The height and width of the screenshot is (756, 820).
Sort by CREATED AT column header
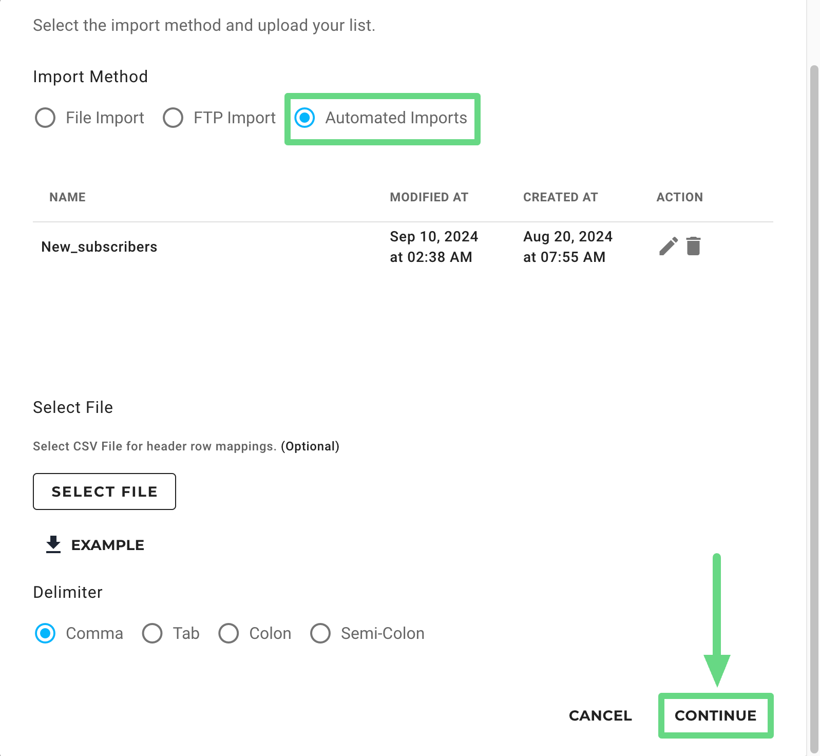[560, 197]
